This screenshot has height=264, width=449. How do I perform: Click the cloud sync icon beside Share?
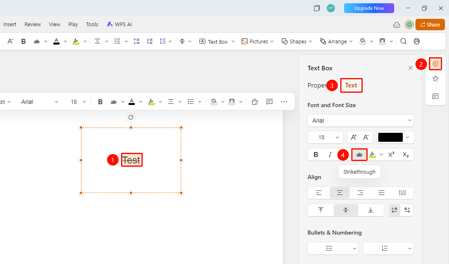(x=397, y=25)
